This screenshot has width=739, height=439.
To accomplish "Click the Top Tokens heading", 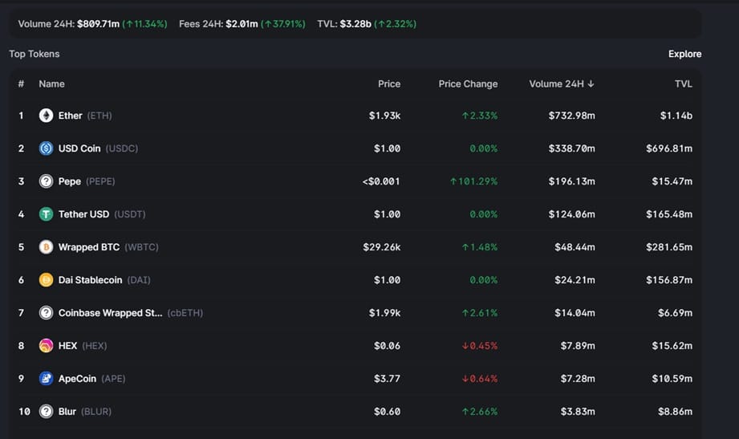I will (35, 54).
